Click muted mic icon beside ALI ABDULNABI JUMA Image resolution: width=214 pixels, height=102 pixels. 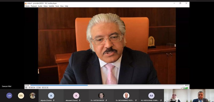click(x=161, y=100)
